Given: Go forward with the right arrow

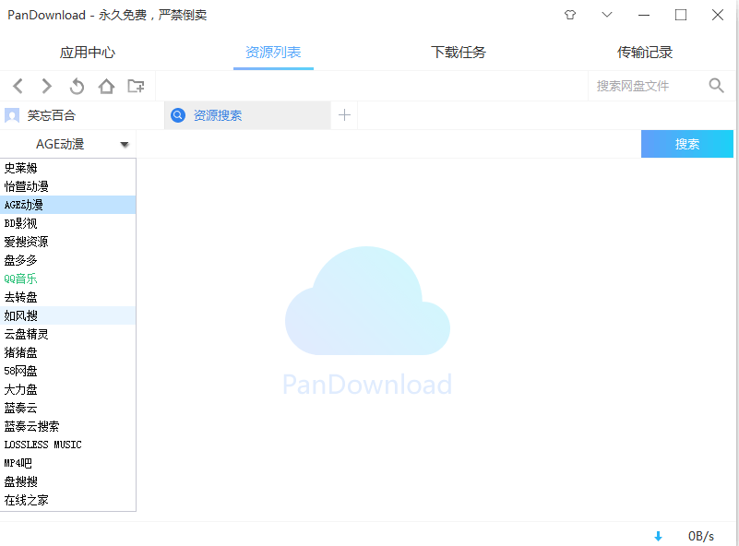Looking at the screenshot, I should (x=46, y=86).
